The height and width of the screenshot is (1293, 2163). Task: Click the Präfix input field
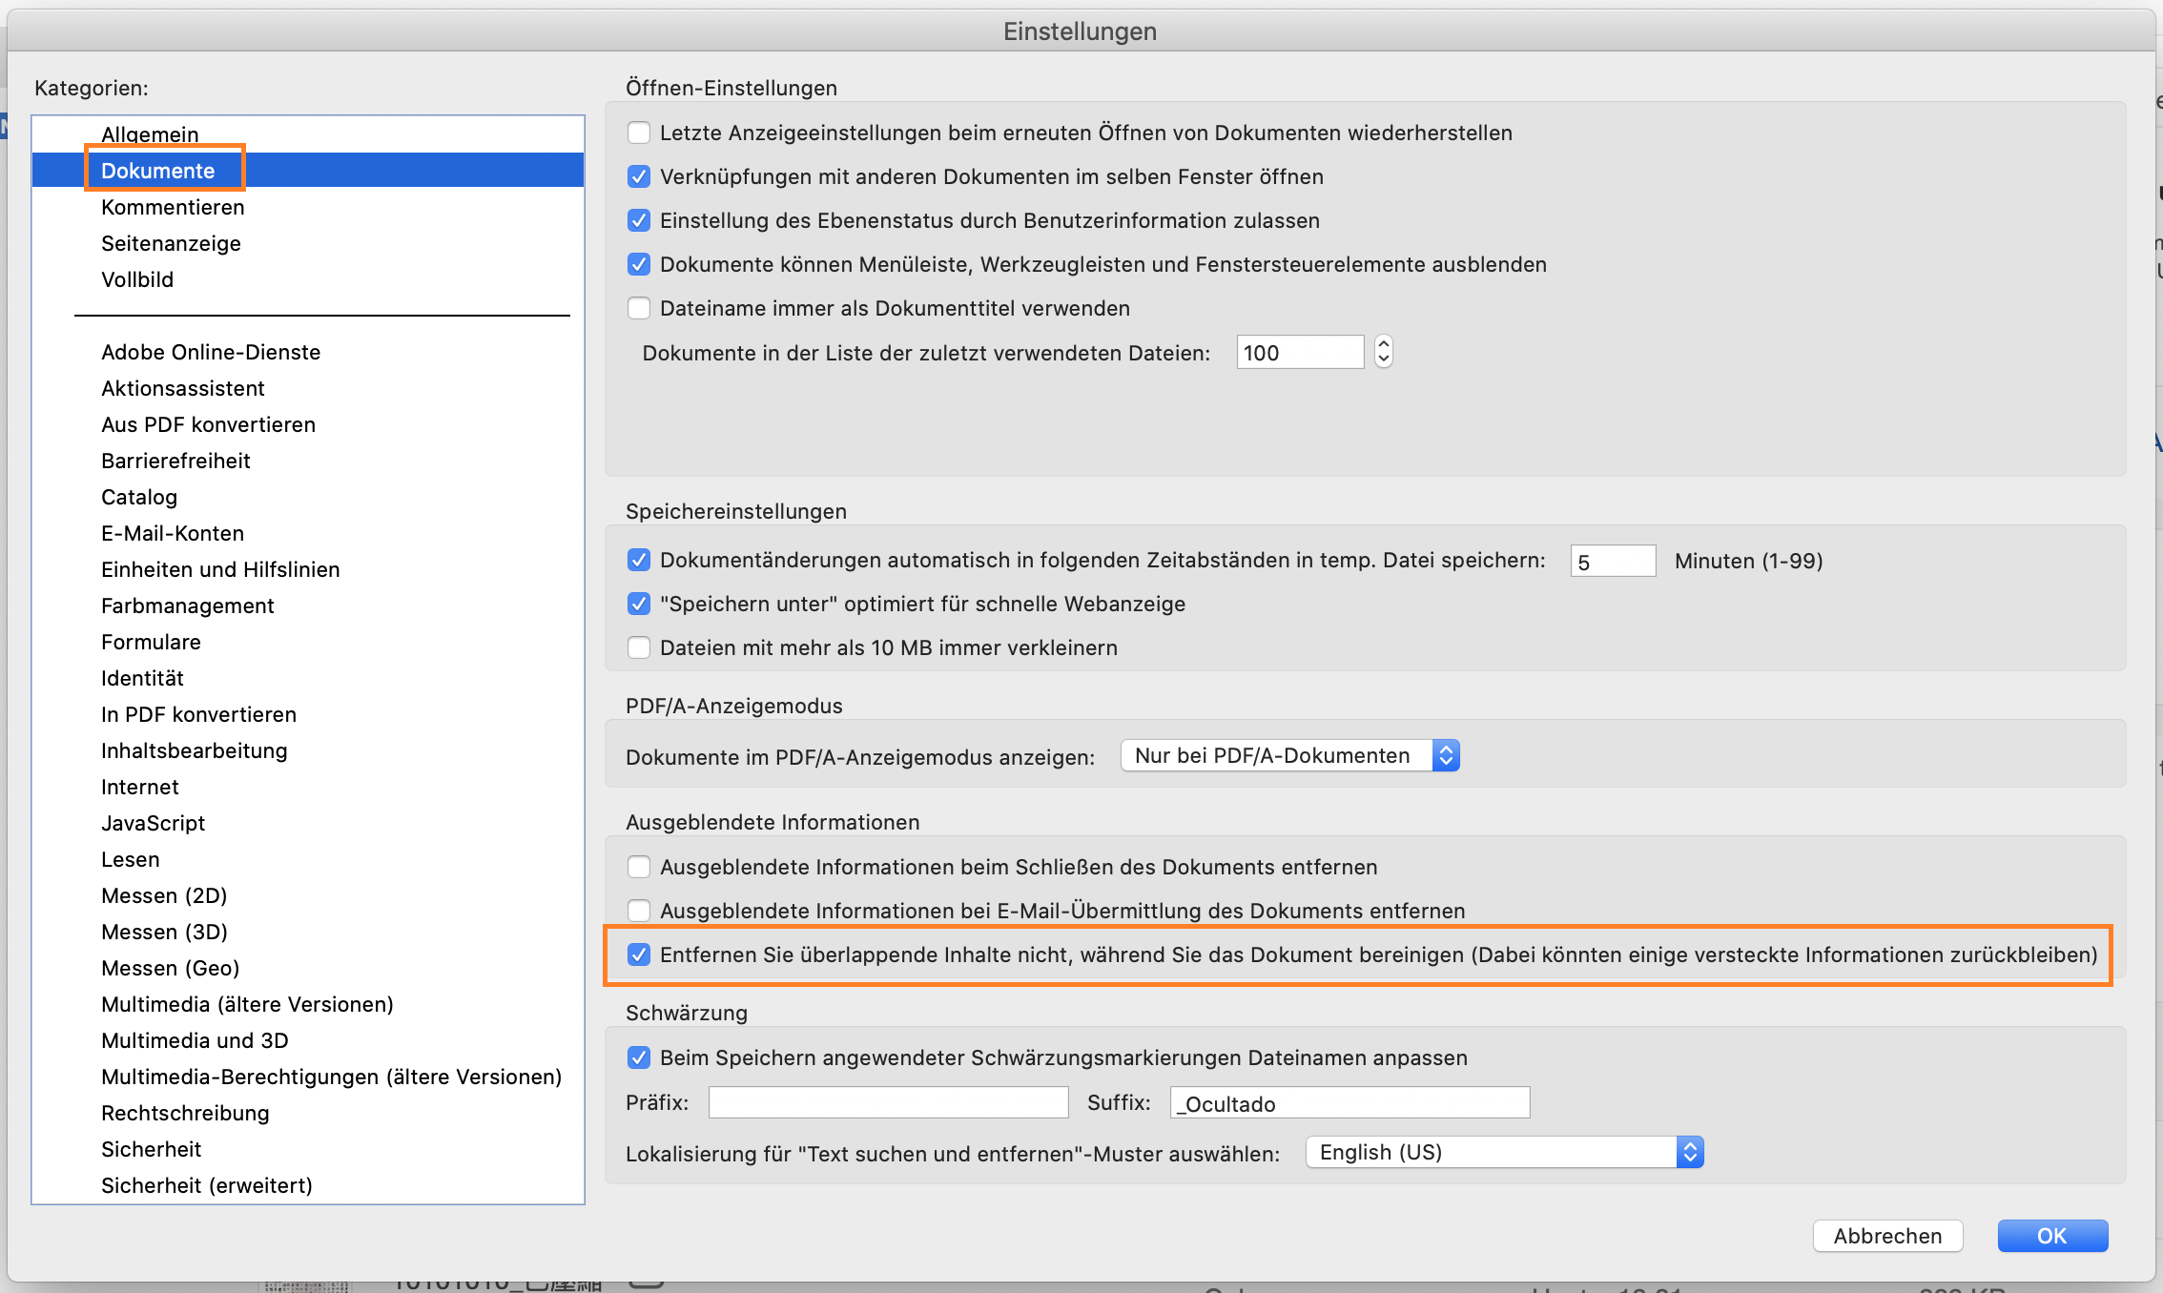(888, 1102)
